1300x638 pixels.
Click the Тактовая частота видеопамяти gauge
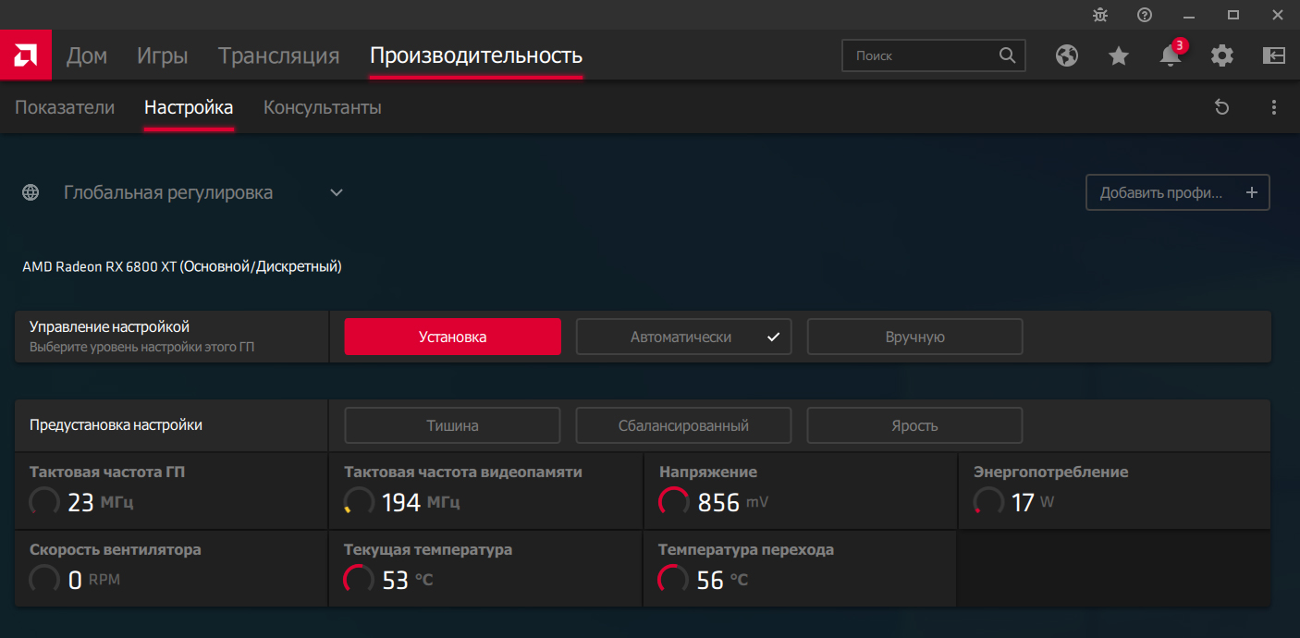pos(359,501)
